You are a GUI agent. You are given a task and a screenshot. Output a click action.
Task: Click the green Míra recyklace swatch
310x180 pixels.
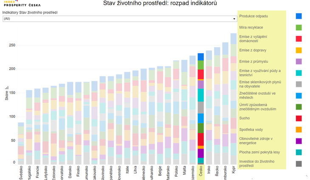[299, 28]
